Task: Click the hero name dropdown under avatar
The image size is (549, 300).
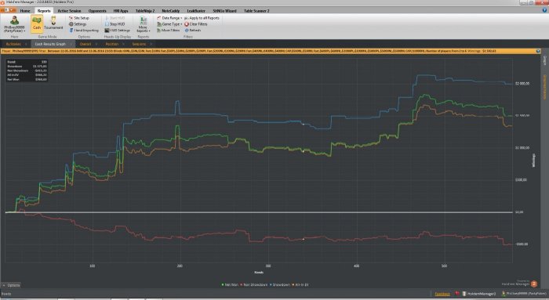Action: pyautogui.click(x=14, y=29)
